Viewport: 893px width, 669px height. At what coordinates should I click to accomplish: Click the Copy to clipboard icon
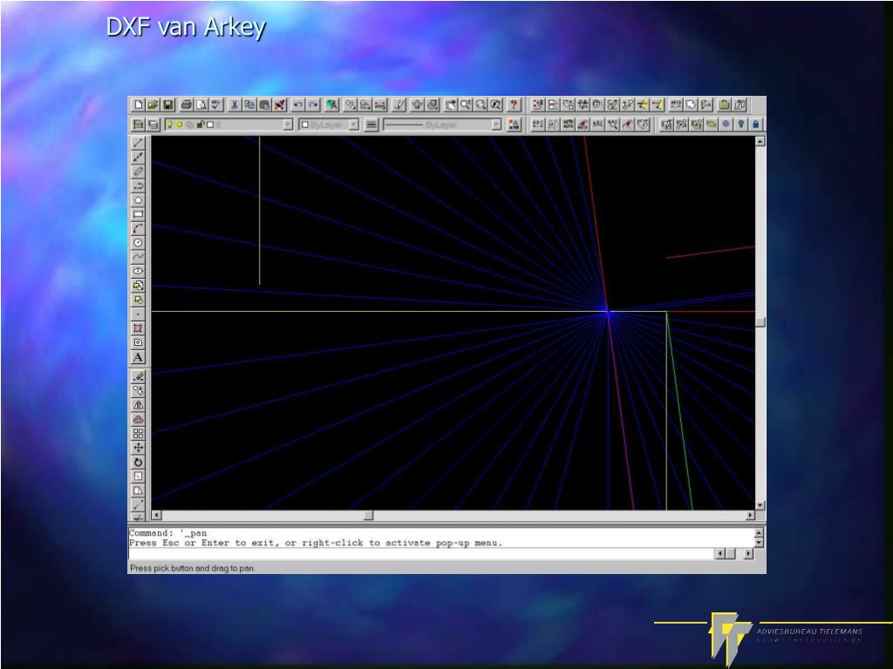(249, 105)
